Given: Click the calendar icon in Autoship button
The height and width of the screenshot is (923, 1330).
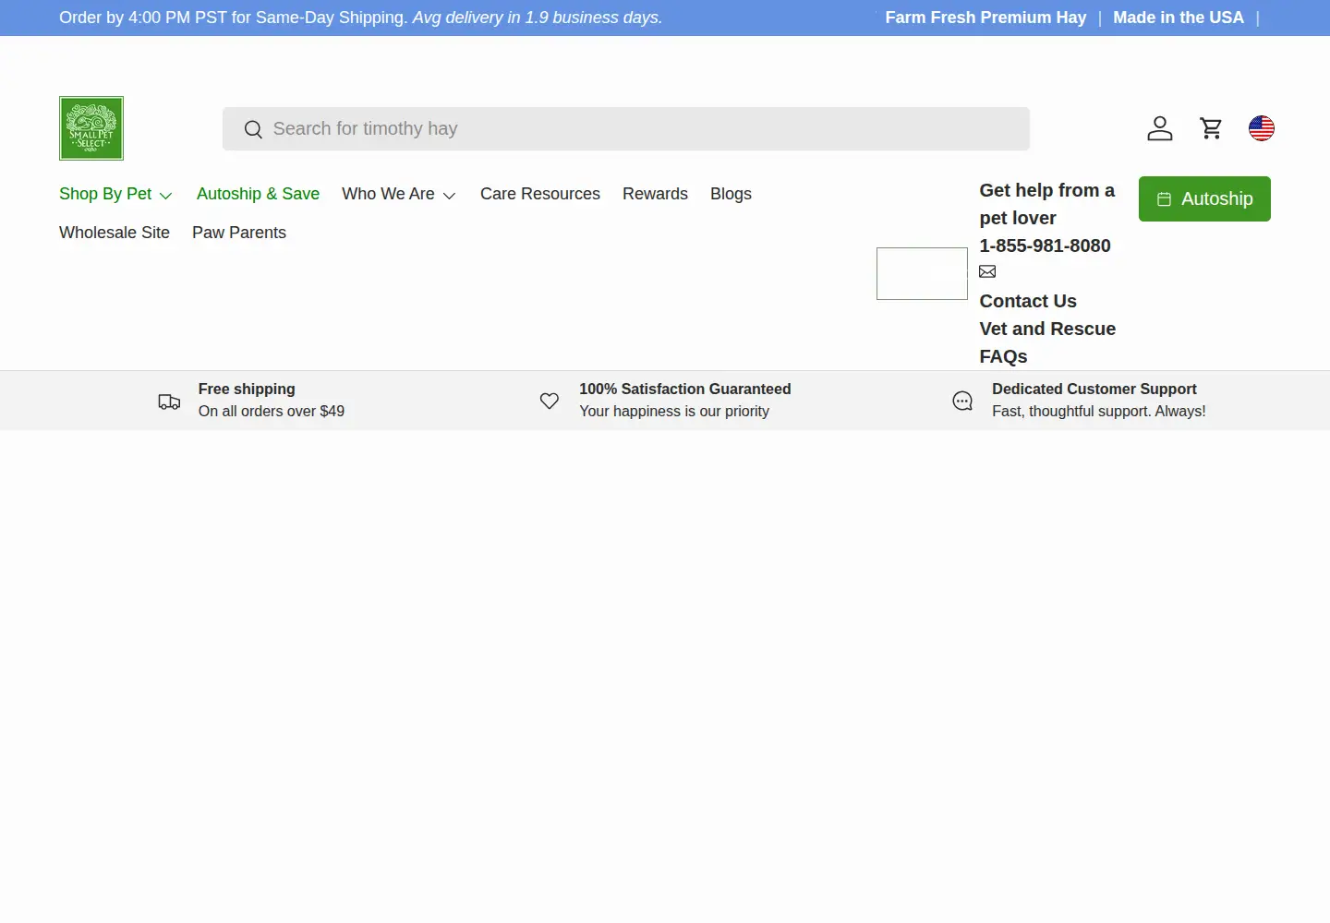Looking at the screenshot, I should click(1165, 199).
